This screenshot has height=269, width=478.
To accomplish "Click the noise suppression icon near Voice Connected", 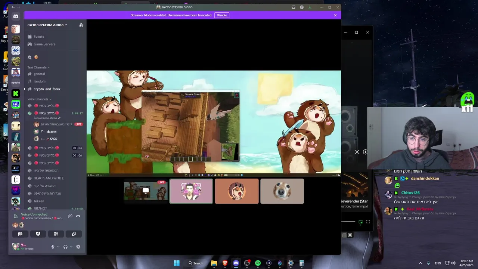I will 70,216.
